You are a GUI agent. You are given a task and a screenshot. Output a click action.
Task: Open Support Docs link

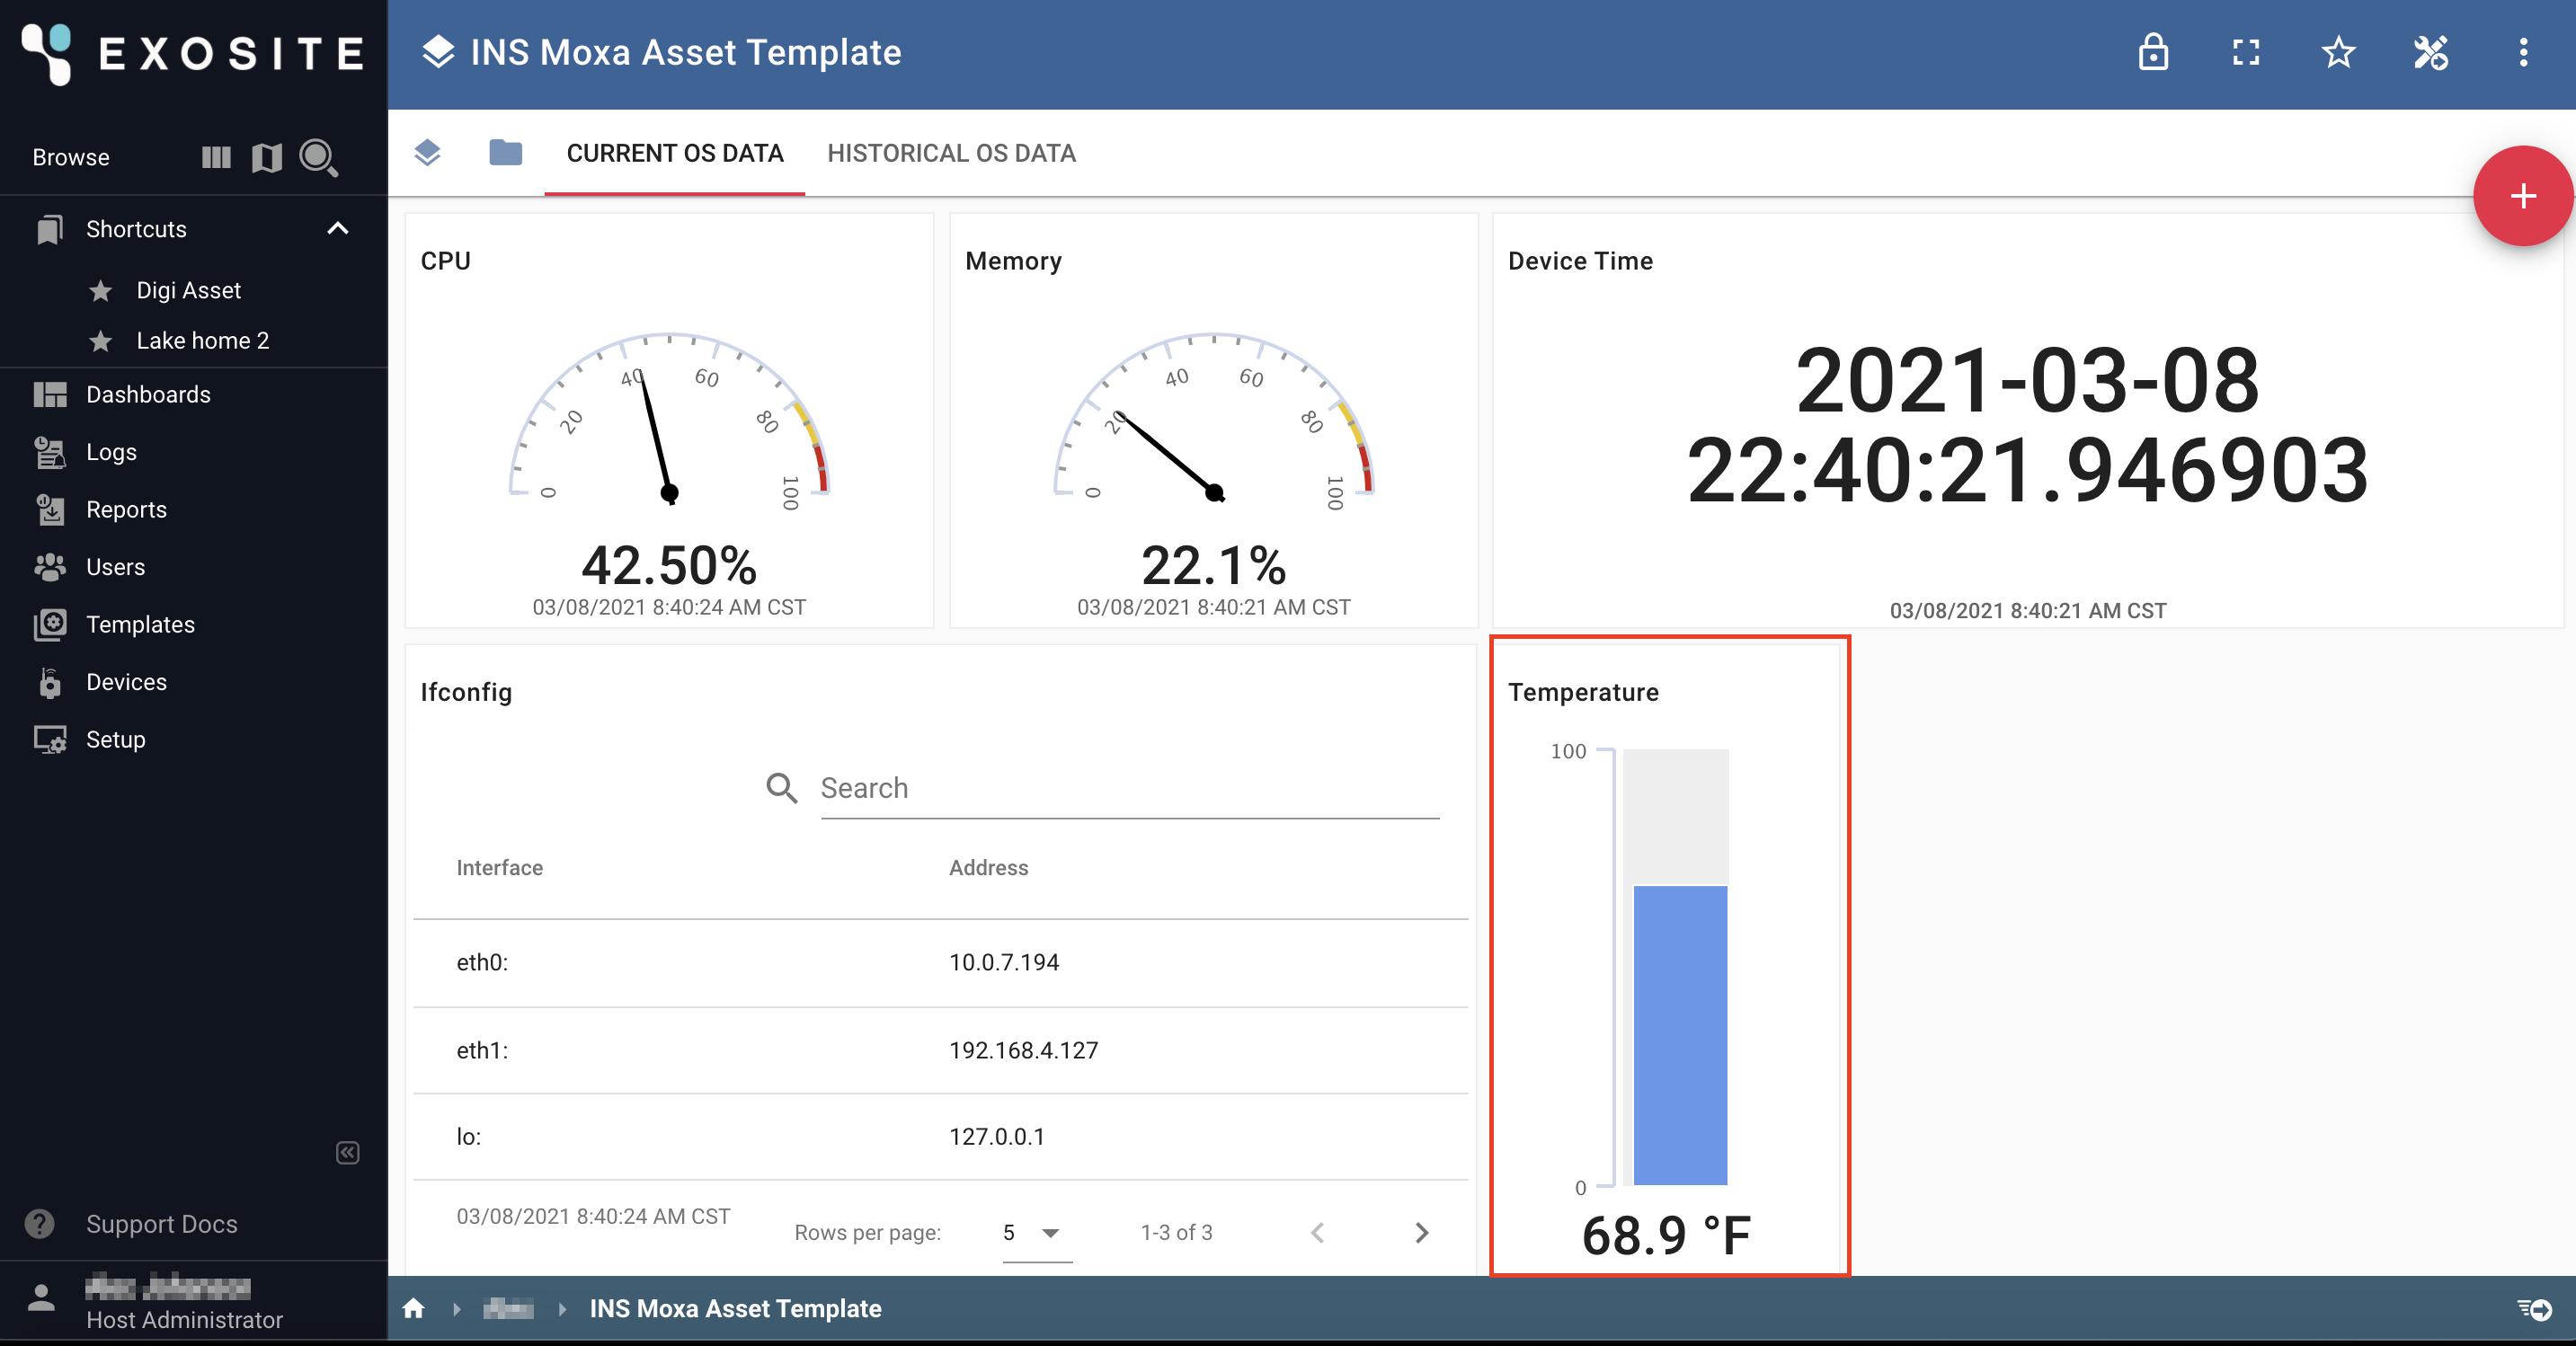(x=161, y=1224)
